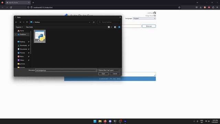The image size is (220, 124).
Task: Close the Open file dialog
Action: [x=120, y=17]
